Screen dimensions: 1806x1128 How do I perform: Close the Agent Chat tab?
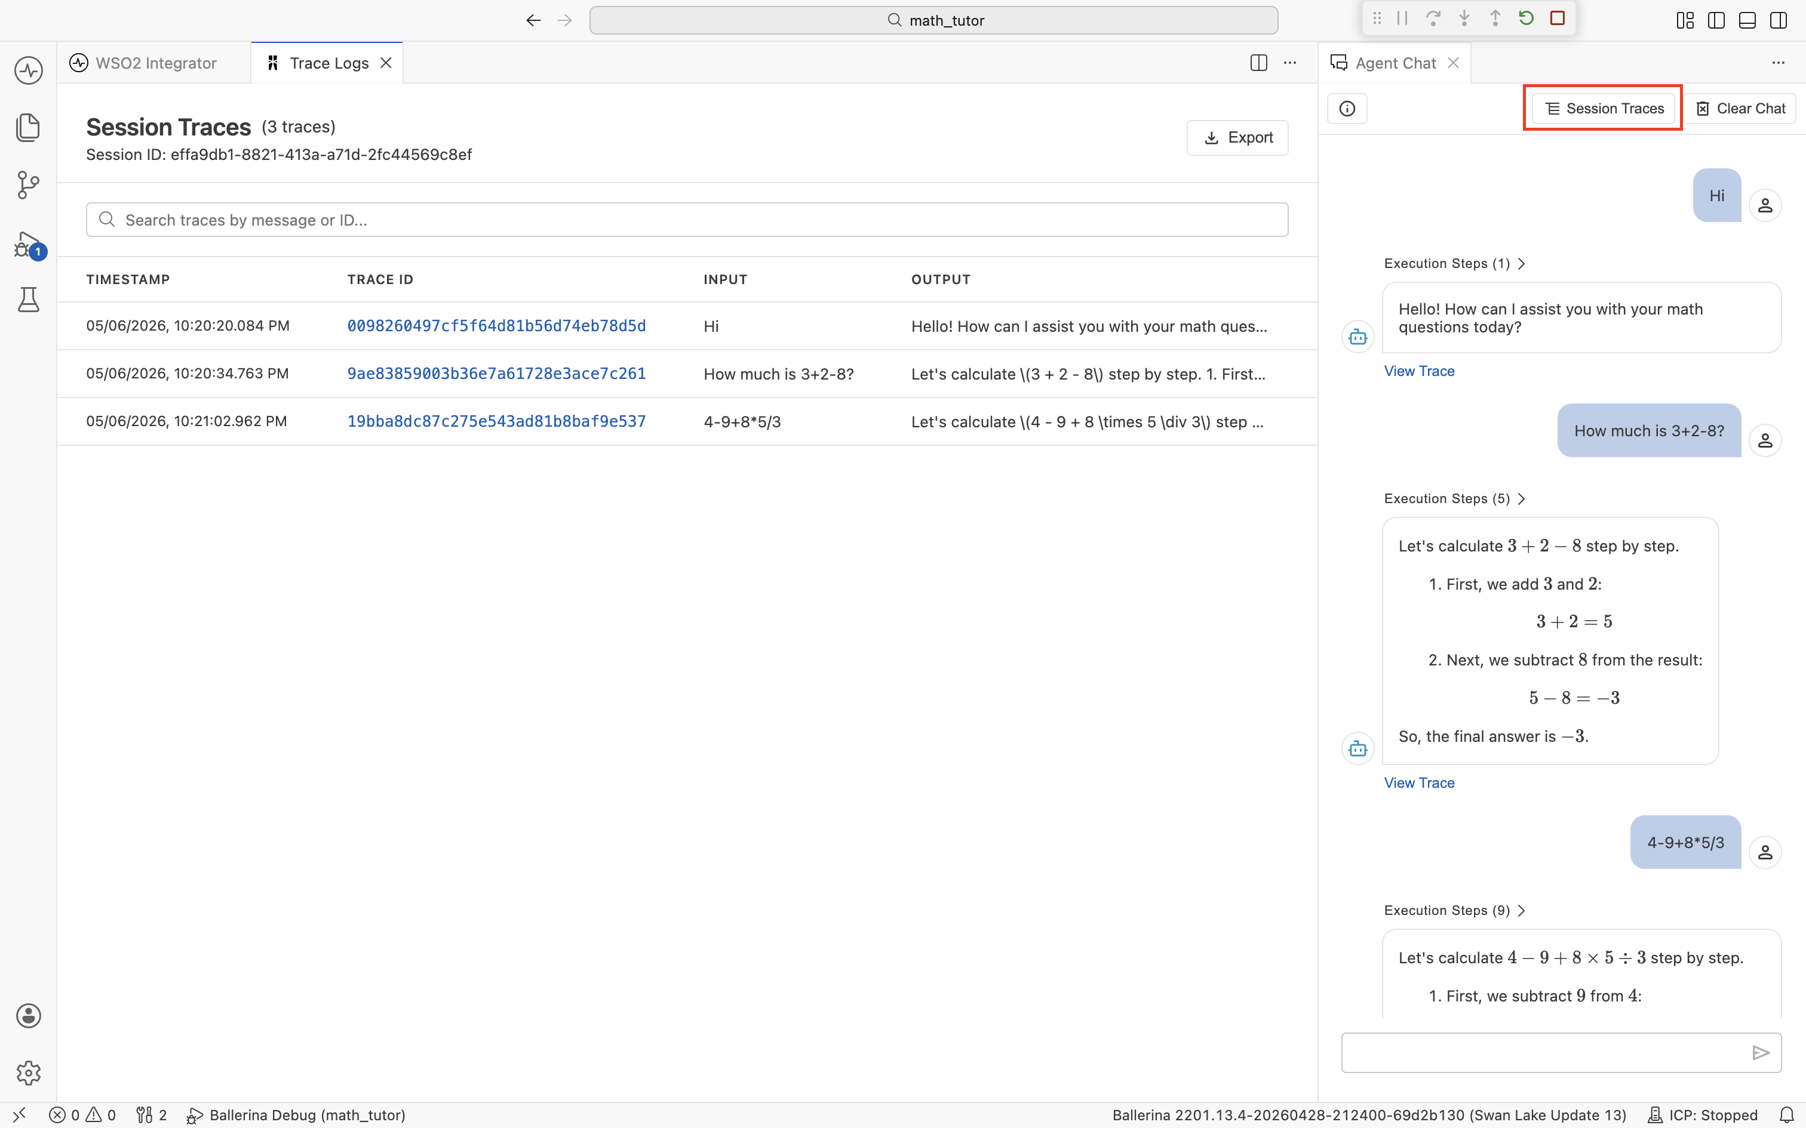pos(1453,63)
